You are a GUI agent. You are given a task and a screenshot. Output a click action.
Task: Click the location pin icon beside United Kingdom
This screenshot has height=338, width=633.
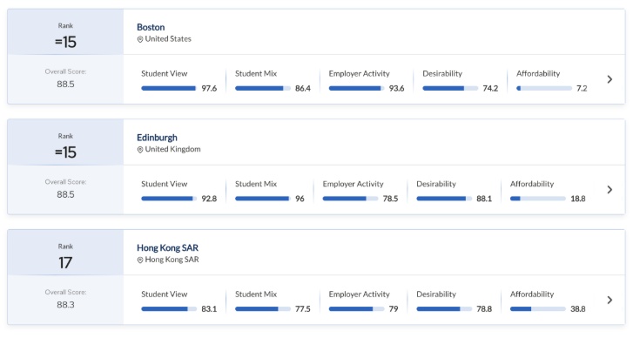coord(140,150)
